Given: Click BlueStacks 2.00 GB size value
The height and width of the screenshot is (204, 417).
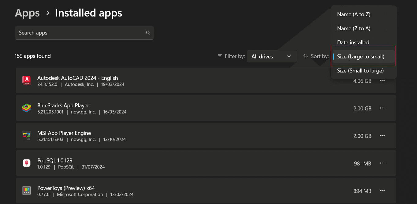Looking at the screenshot, I should click(362, 109).
